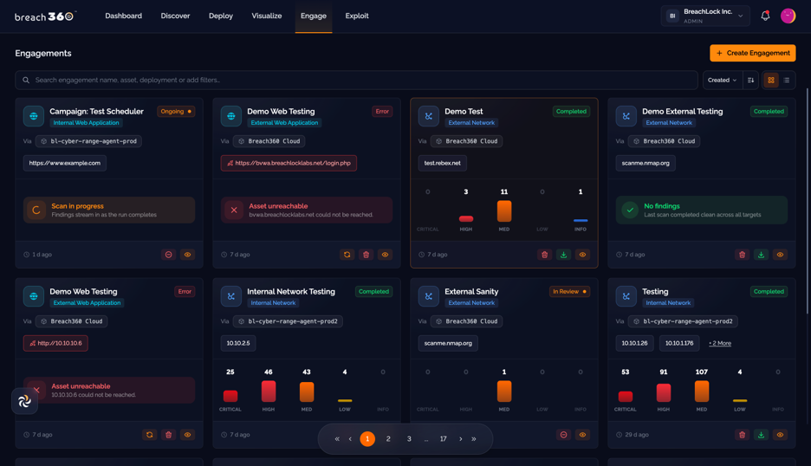The height and width of the screenshot is (466, 811).
Task: Go to pagination page 17
Action: pos(444,439)
